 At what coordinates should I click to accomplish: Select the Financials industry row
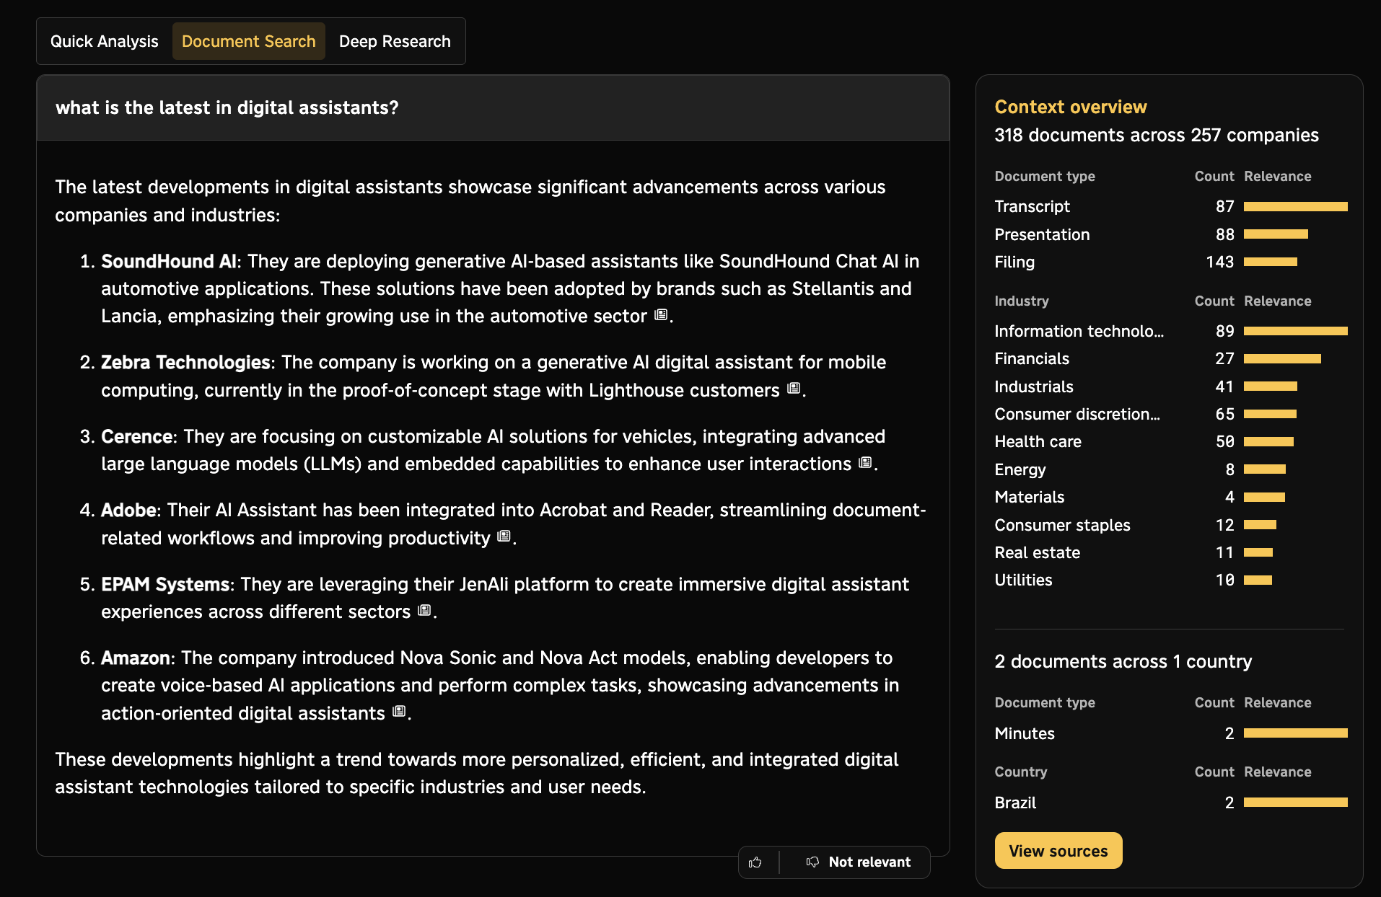click(x=1170, y=358)
